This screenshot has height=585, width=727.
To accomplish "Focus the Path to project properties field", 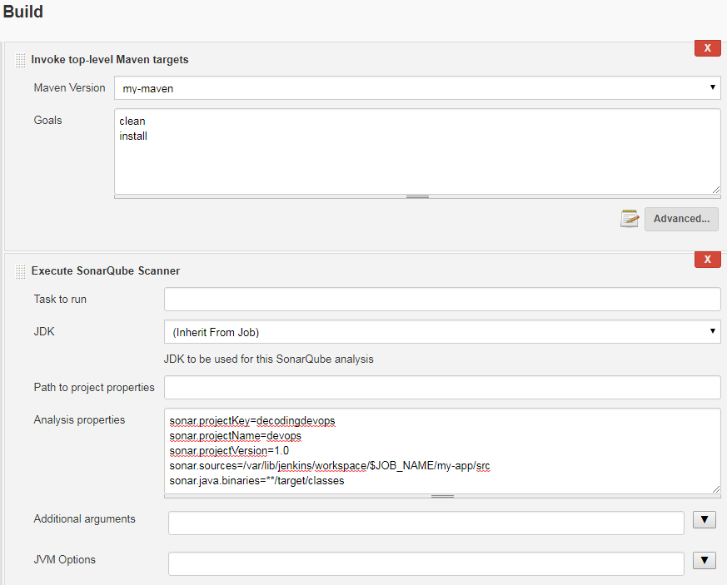I will (x=442, y=387).
